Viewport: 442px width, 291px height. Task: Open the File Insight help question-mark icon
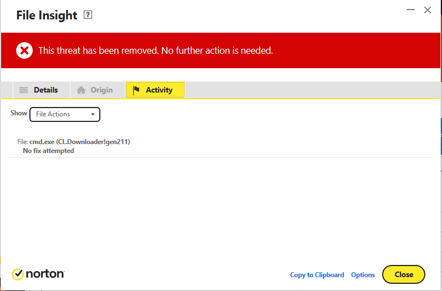tap(88, 16)
